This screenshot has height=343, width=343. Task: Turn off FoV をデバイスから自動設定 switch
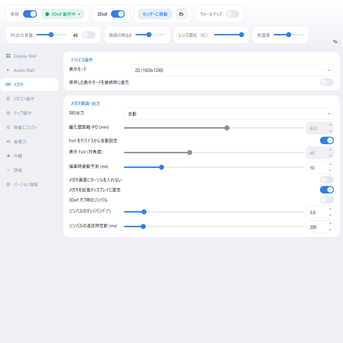[327, 140]
